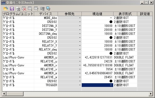The height and width of the screenshot is (98, 155).
Task: Delete rows using the table red X icon
Action: pyautogui.click(x=24, y=9)
